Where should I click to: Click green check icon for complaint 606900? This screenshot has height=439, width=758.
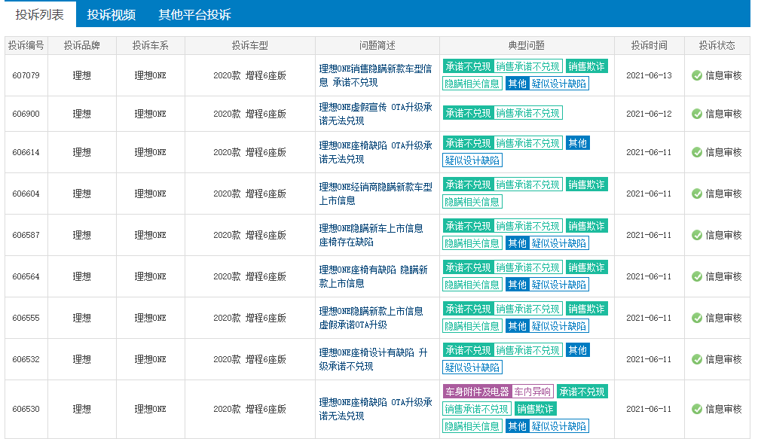(x=697, y=114)
